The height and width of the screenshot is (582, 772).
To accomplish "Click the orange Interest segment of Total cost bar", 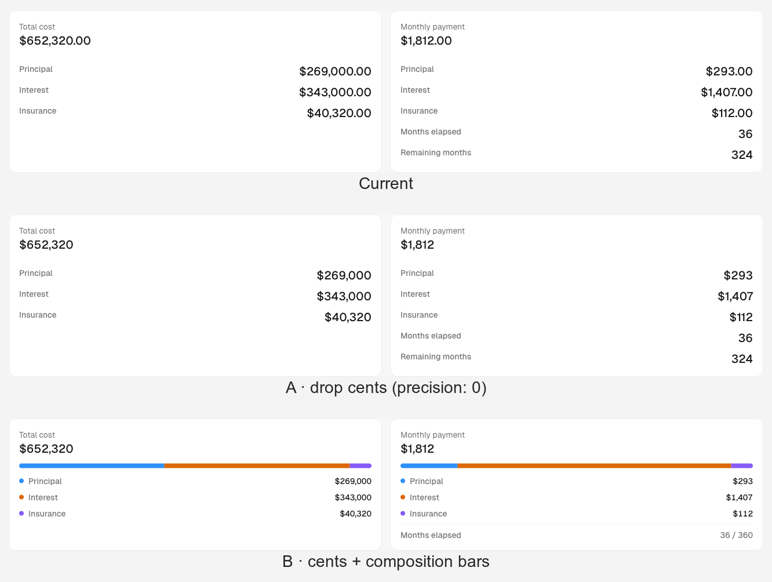I will click(x=257, y=465).
